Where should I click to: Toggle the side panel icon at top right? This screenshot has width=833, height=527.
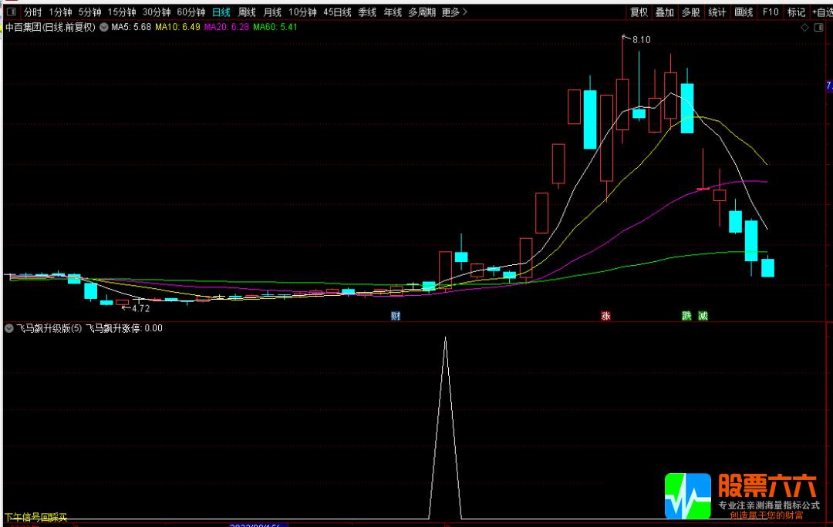(x=818, y=27)
